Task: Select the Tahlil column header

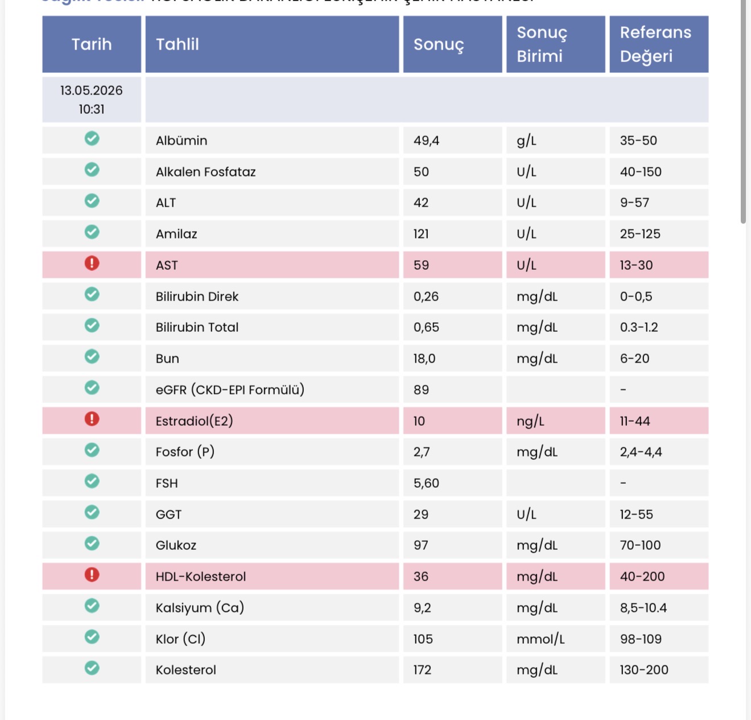Action: tap(272, 44)
